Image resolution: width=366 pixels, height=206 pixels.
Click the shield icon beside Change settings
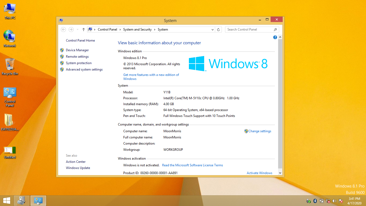tap(246, 131)
